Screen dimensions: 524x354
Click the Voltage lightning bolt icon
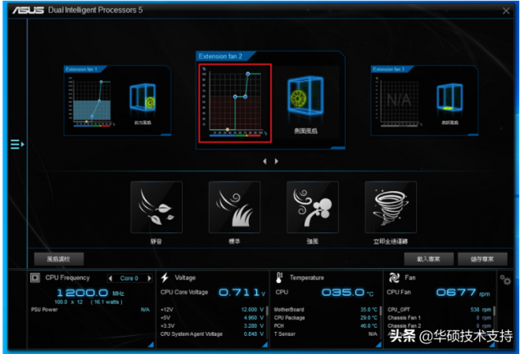pyautogui.click(x=165, y=278)
